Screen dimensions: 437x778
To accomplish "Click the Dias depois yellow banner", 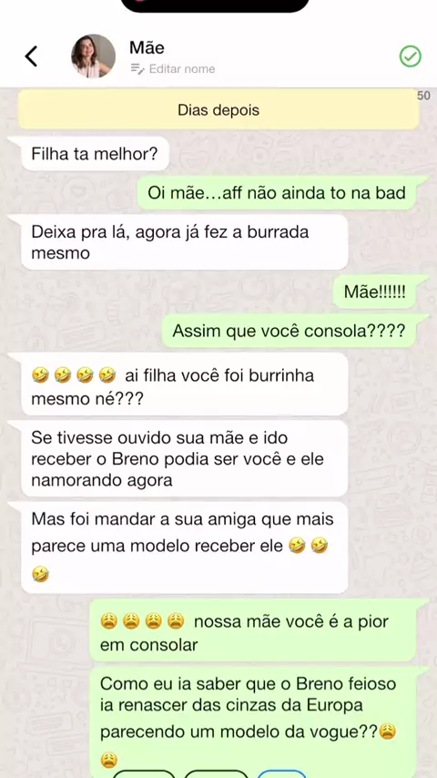I will pos(218,109).
